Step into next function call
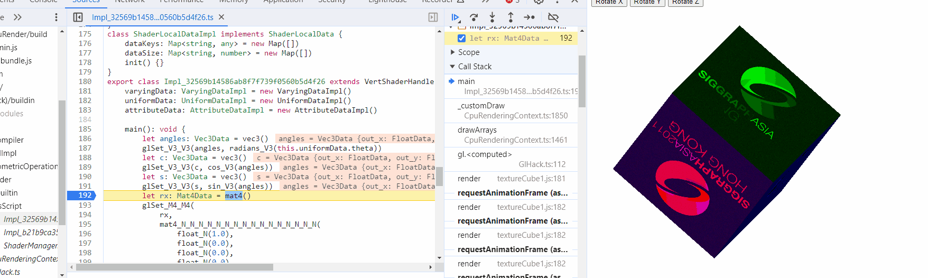The width and height of the screenshot is (928, 278). (x=492, y=17)
